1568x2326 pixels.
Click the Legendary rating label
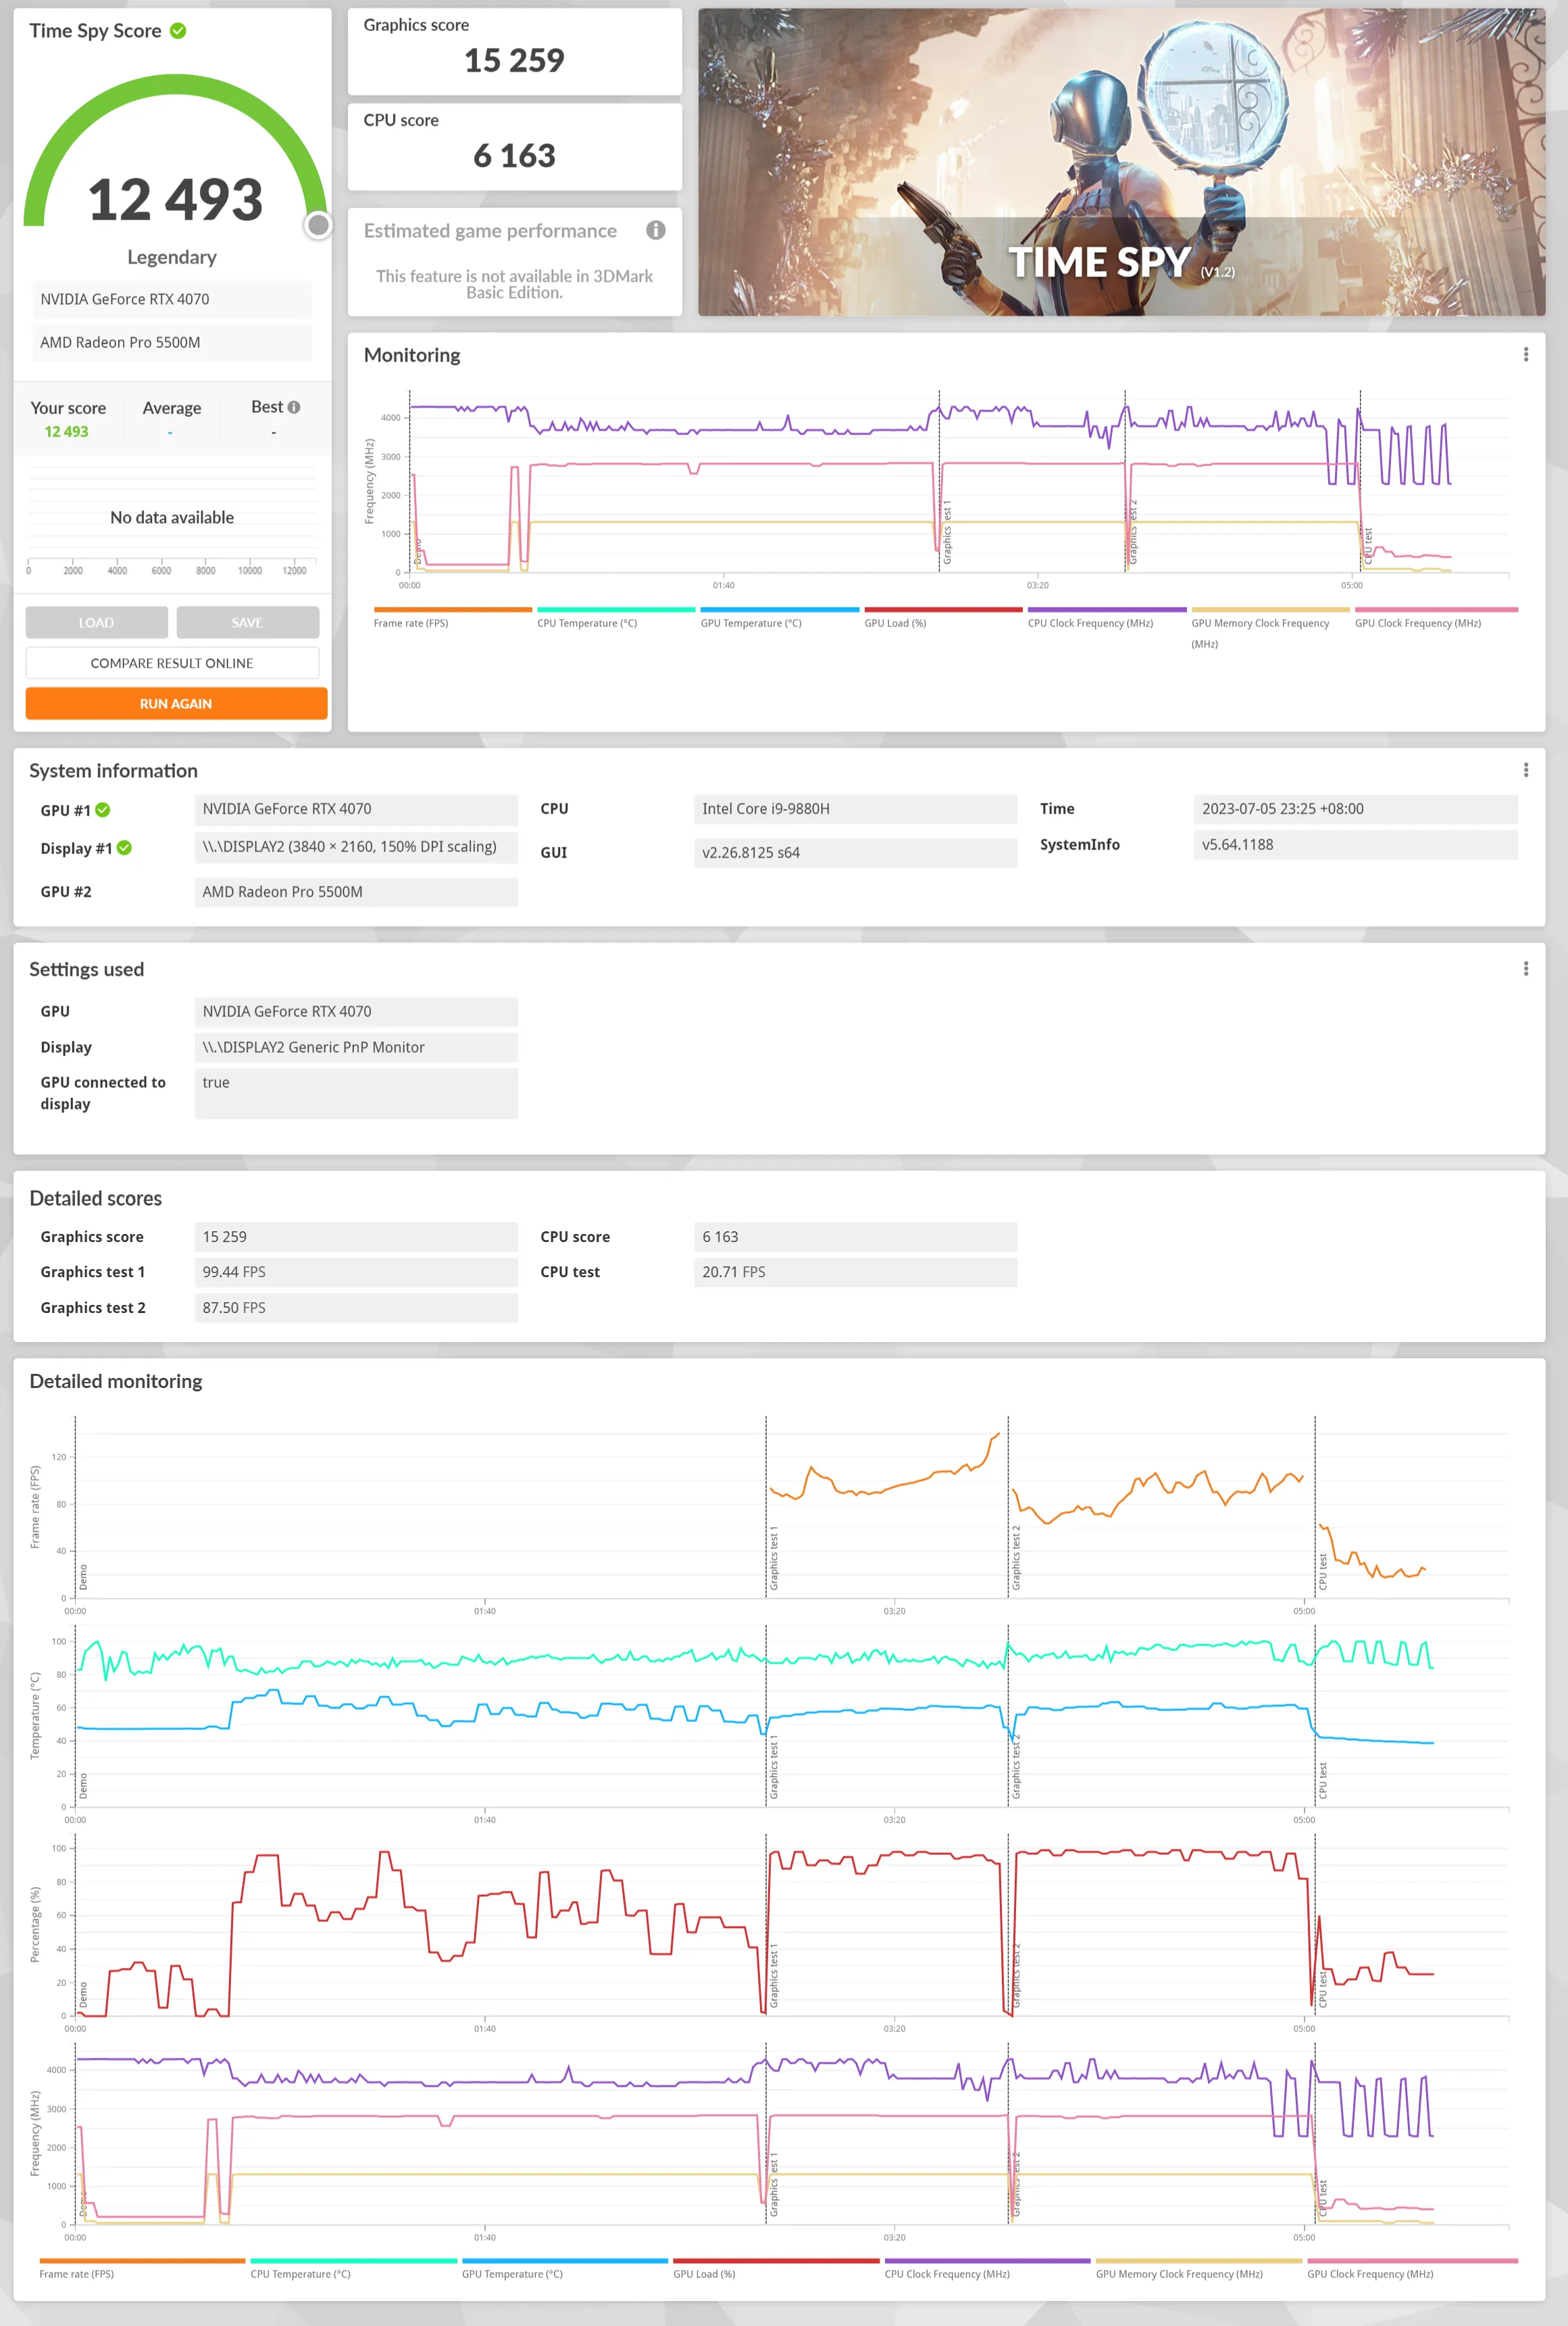point(172,257)
